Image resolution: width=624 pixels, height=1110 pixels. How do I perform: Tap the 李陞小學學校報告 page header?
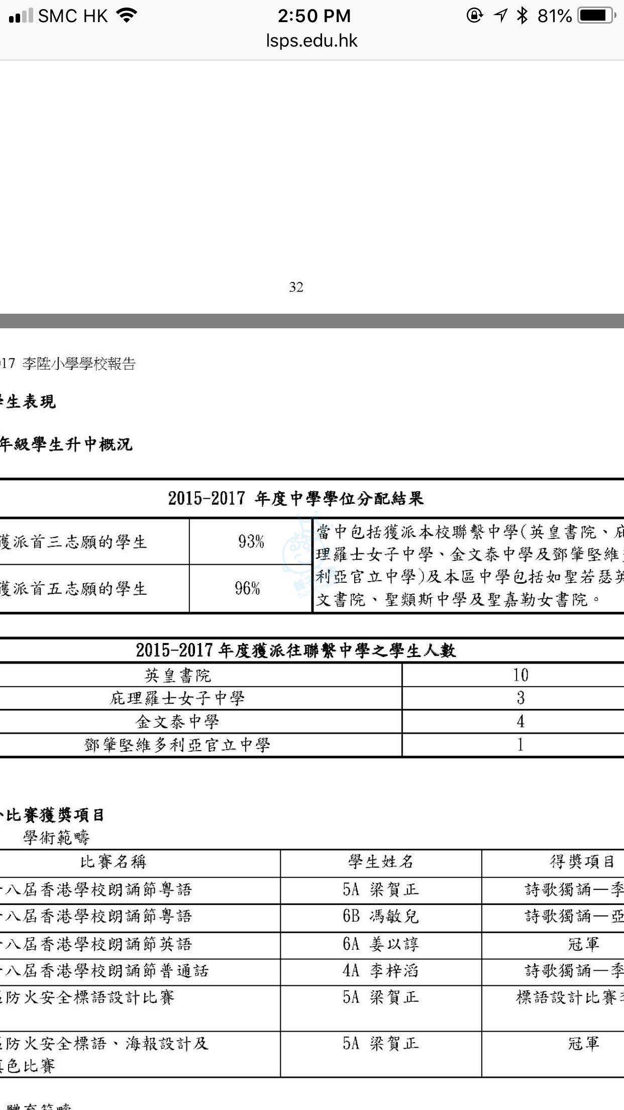point(79,364)
